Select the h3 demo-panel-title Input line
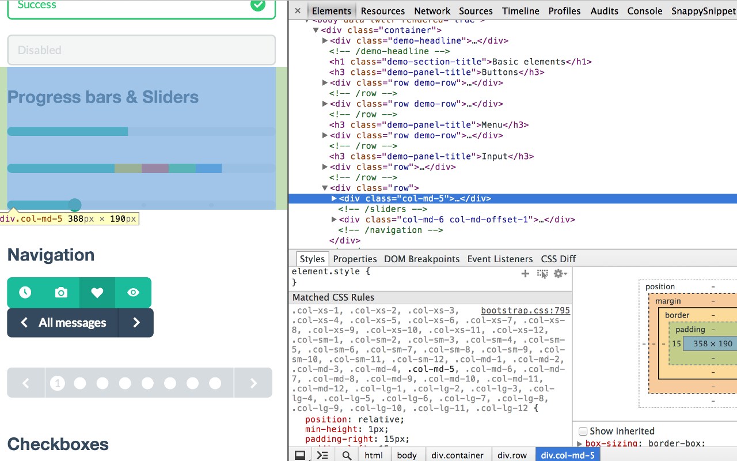Viewport: 737px width, 461px height. pyautogui.click(x=431, y=156)
